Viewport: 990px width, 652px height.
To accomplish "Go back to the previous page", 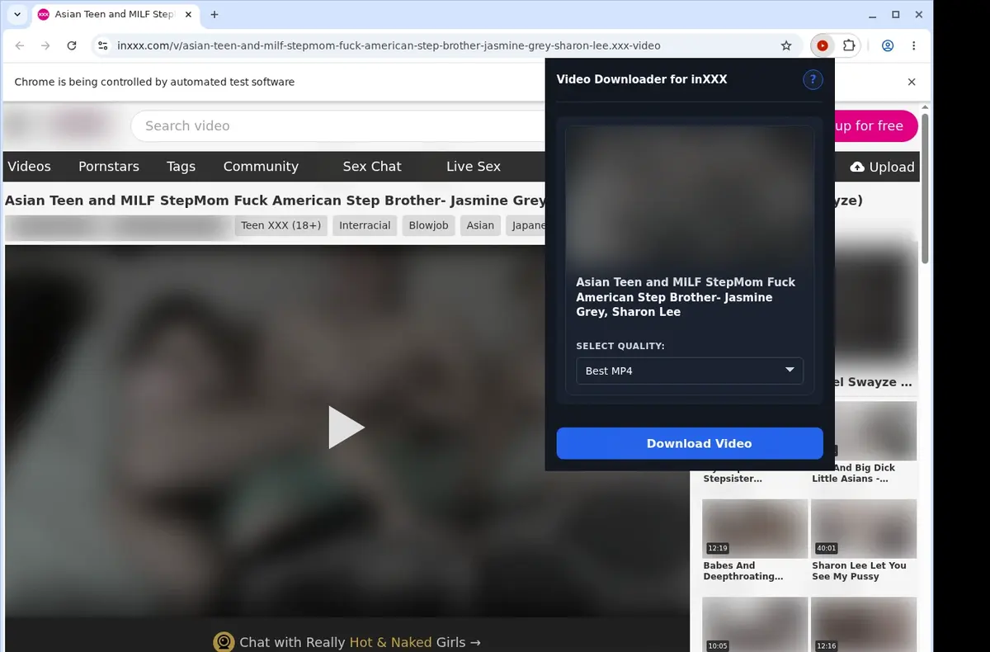I will tap(20, 46).
